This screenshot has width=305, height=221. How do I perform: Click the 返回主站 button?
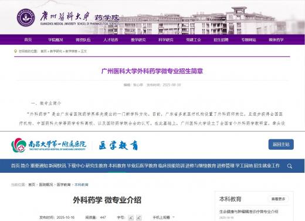point(281,145)
